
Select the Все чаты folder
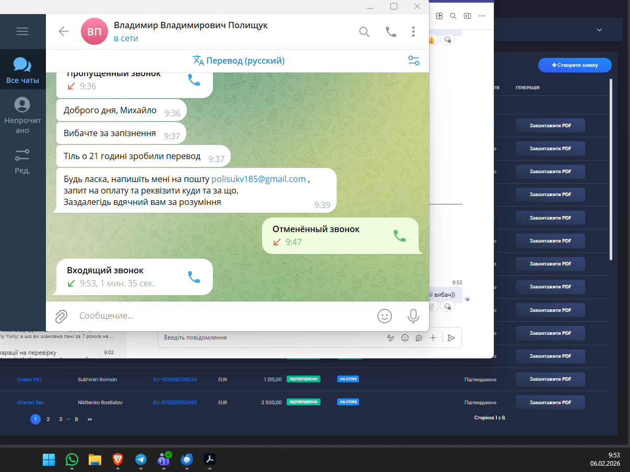tap(22, 70)
